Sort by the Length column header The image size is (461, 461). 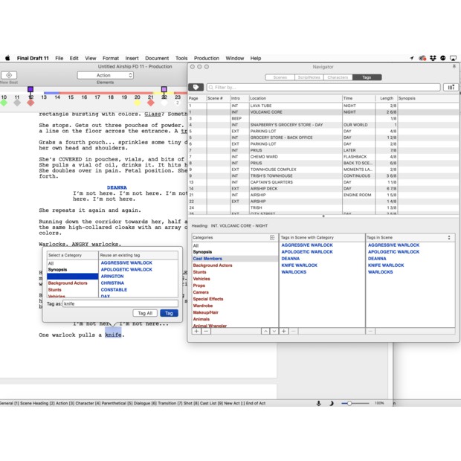[387, 98]
